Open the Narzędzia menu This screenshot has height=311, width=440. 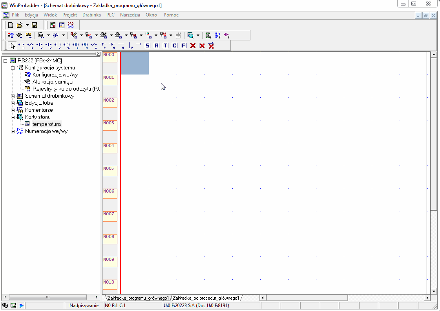point(130,15)
